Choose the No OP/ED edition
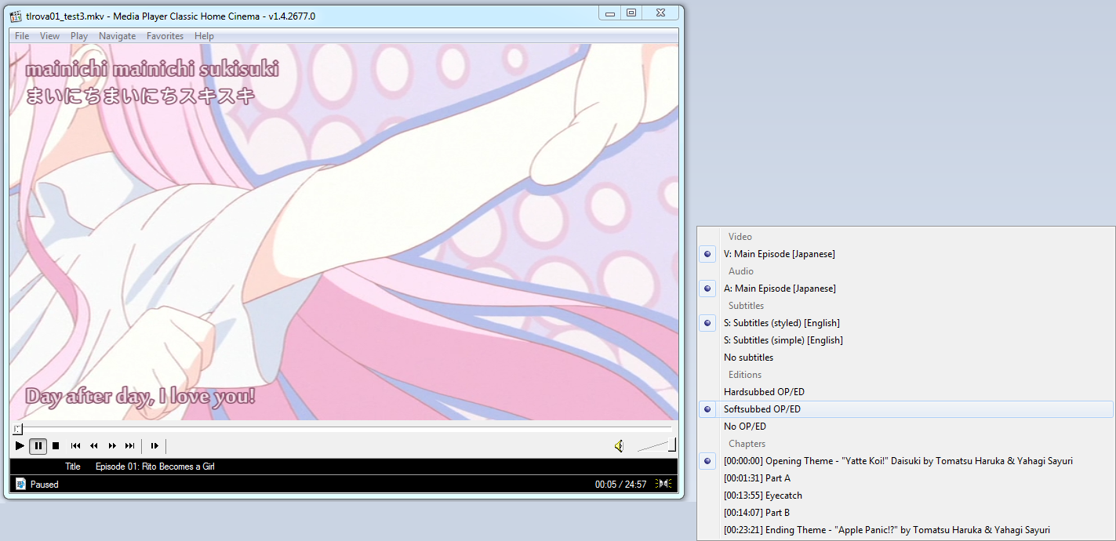 pos(906,427)
